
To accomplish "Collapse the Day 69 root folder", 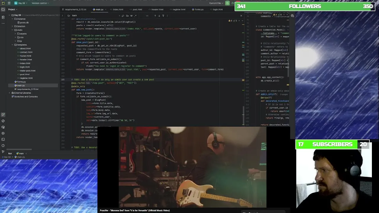I will 9,15.
